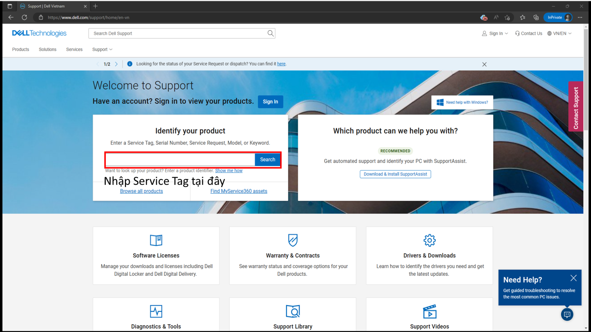Screen dimensions: 591x332
Task: Open the Solutions menu
Action: click(x=47, y=49)
